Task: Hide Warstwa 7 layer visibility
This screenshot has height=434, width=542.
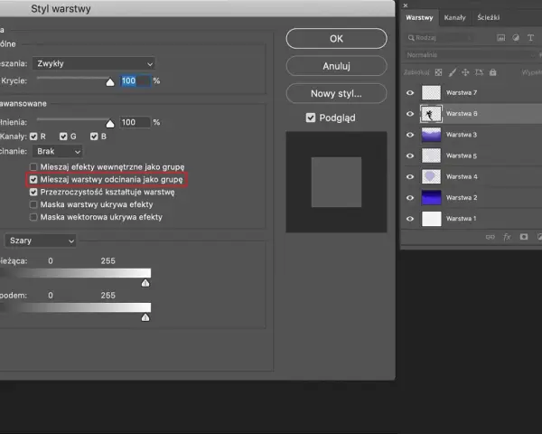Action: point(410,93)
